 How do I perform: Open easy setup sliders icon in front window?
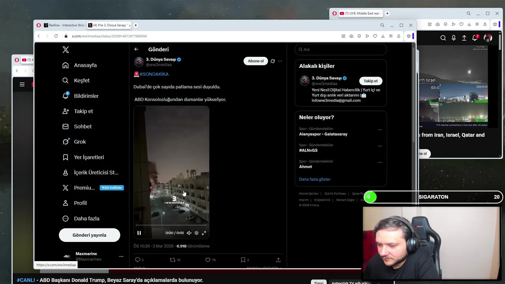point(391,36)
